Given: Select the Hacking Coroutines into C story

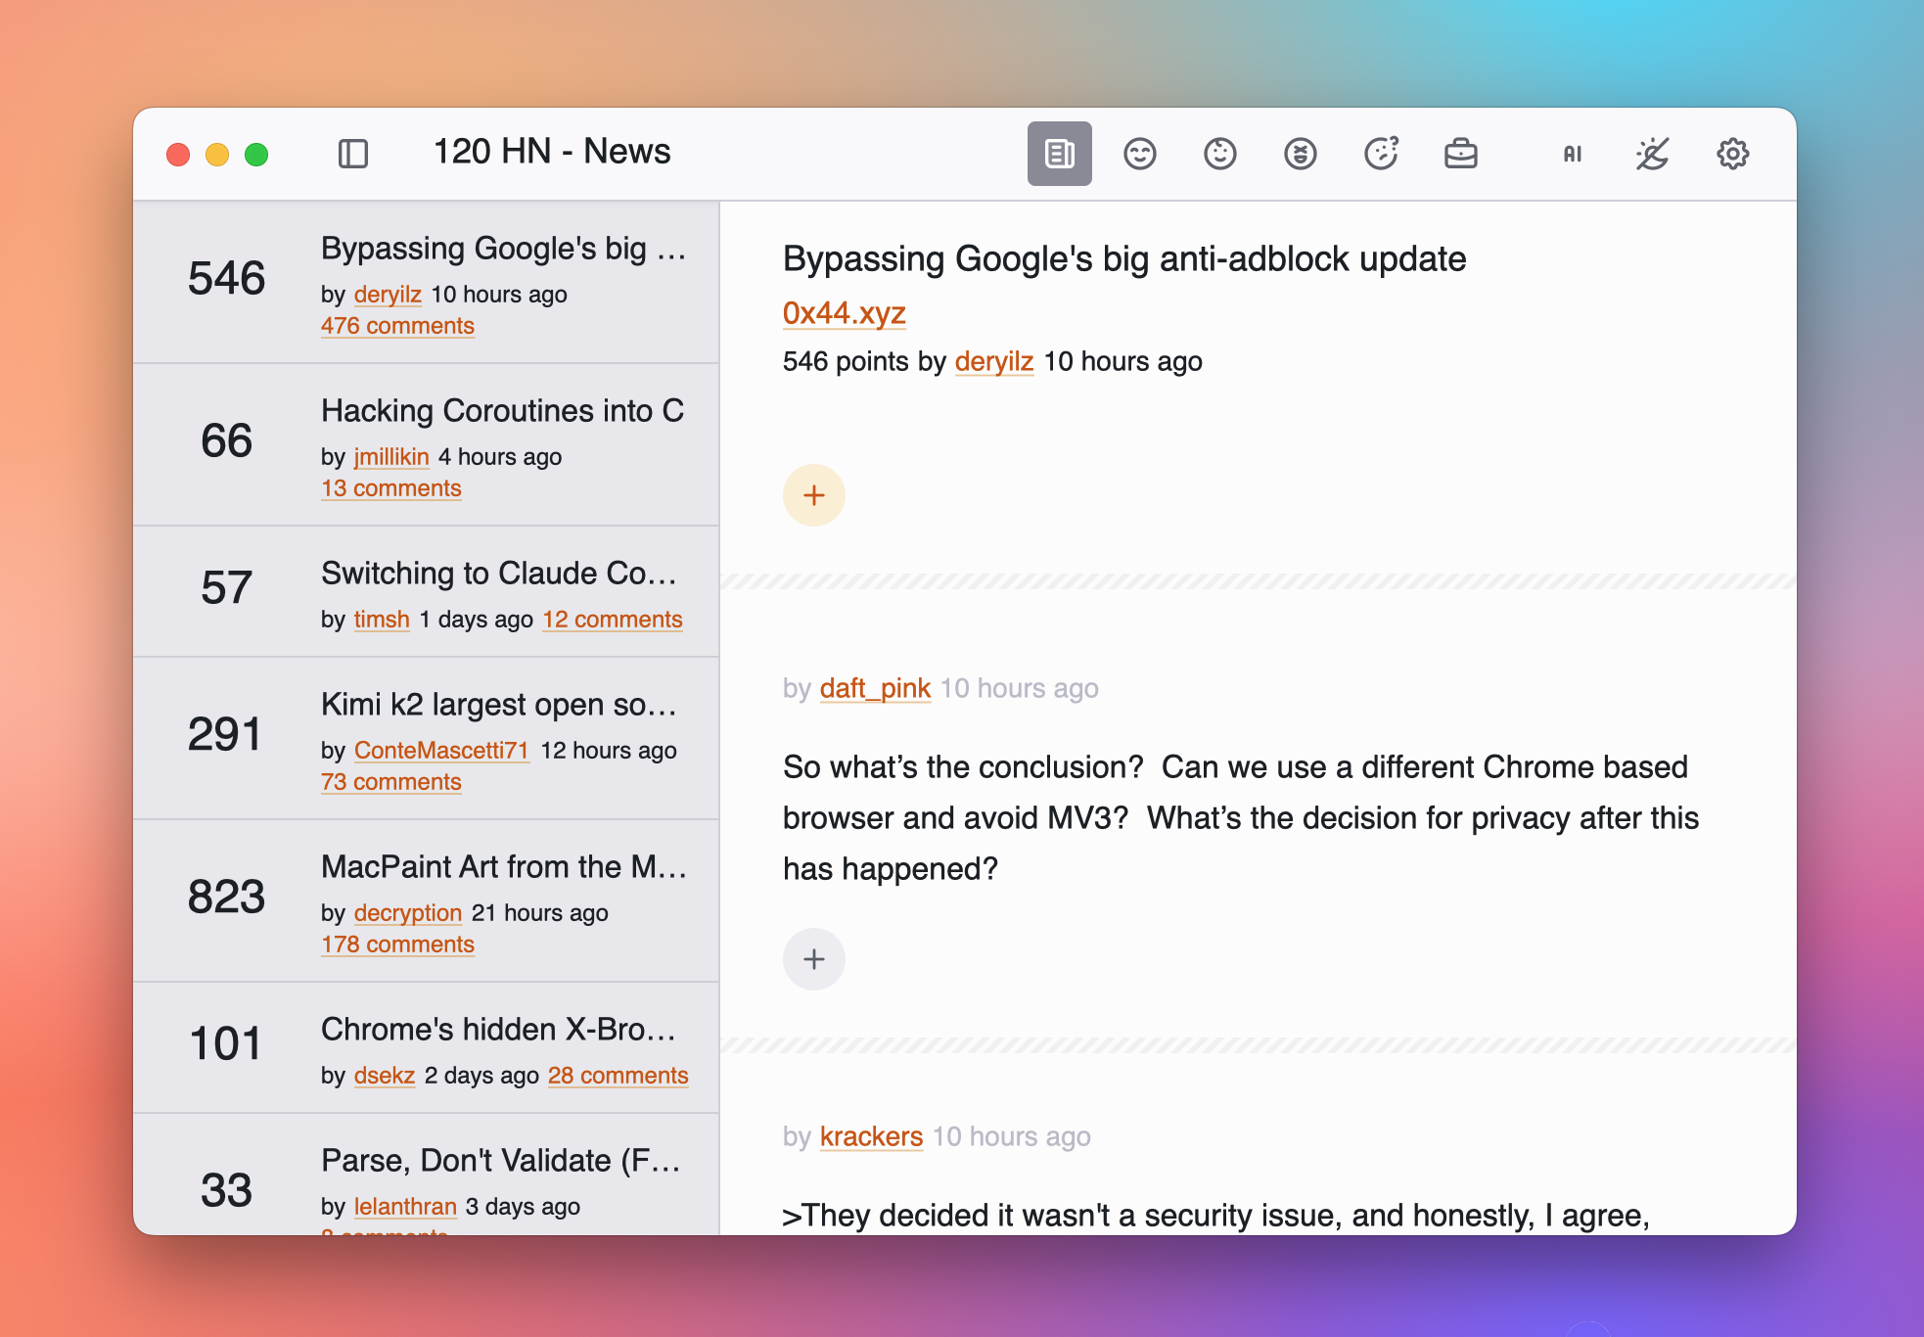Looking at the screenshot, I should tap(502, 411).
